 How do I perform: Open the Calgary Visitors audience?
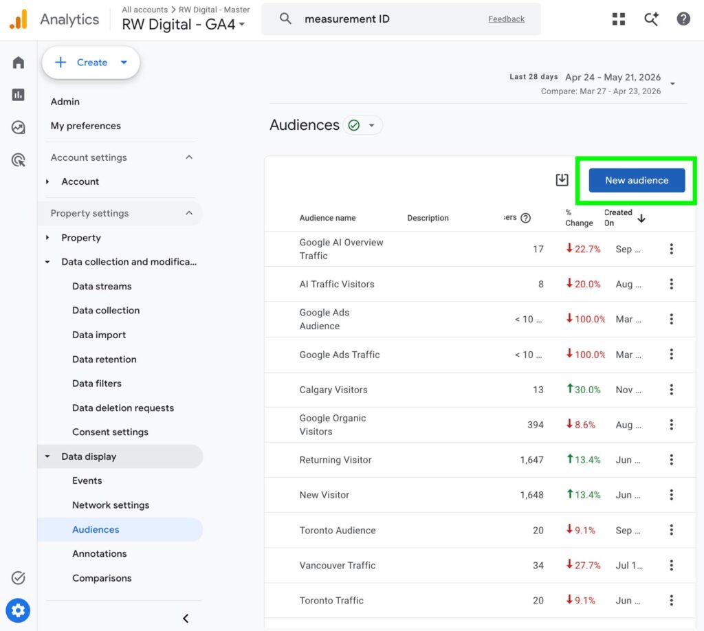(333, 390)
